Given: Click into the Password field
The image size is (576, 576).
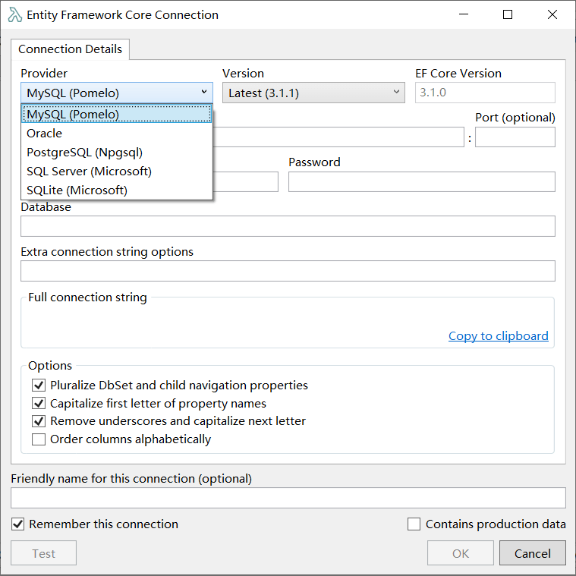Looking at the screenshot, I should (421, 181).
